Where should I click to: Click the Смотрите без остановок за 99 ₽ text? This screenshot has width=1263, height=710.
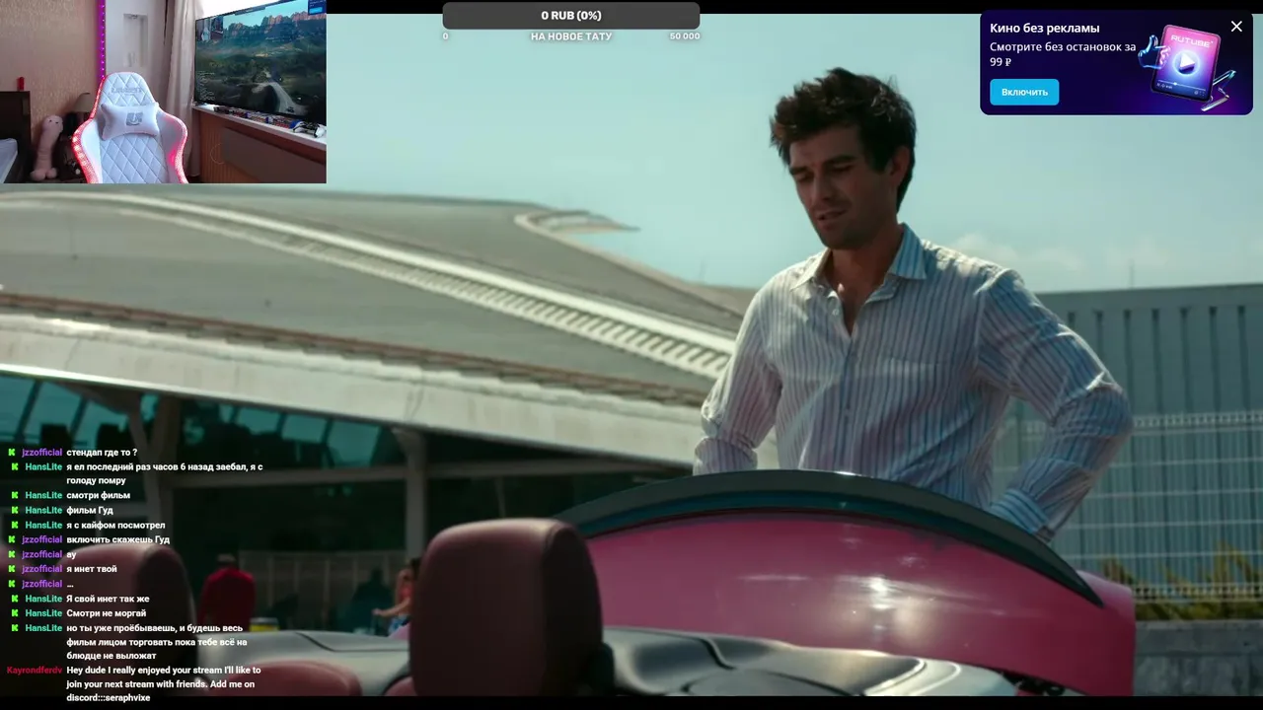pos(1063,54)
